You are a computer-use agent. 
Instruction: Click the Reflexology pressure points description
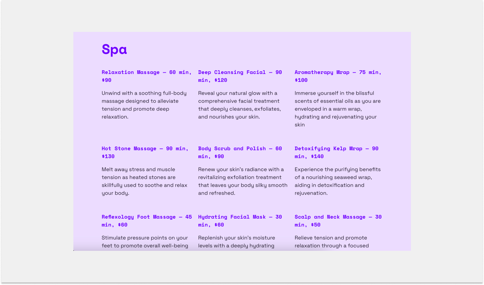(x=145, y=242)
